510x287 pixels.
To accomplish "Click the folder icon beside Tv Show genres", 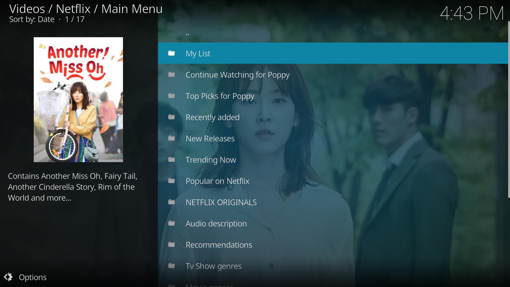I will pyautogui.click(x=172, y=266).
